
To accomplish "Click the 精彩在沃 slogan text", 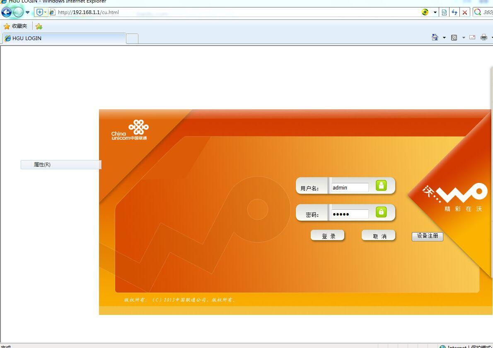I will [x=463, y=209].
